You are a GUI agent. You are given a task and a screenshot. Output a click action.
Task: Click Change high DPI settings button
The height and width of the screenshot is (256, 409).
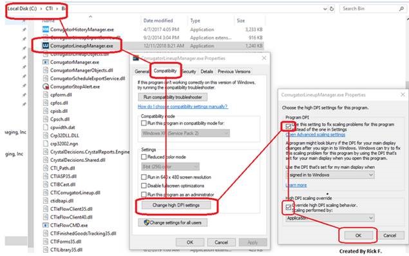pyautogui.click(x=176, y=205)
